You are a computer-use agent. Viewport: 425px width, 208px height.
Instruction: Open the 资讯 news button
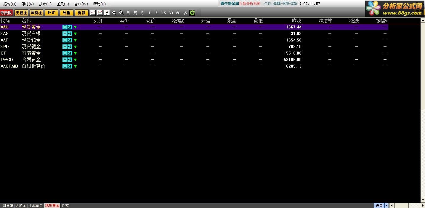[x=82, y=13]
